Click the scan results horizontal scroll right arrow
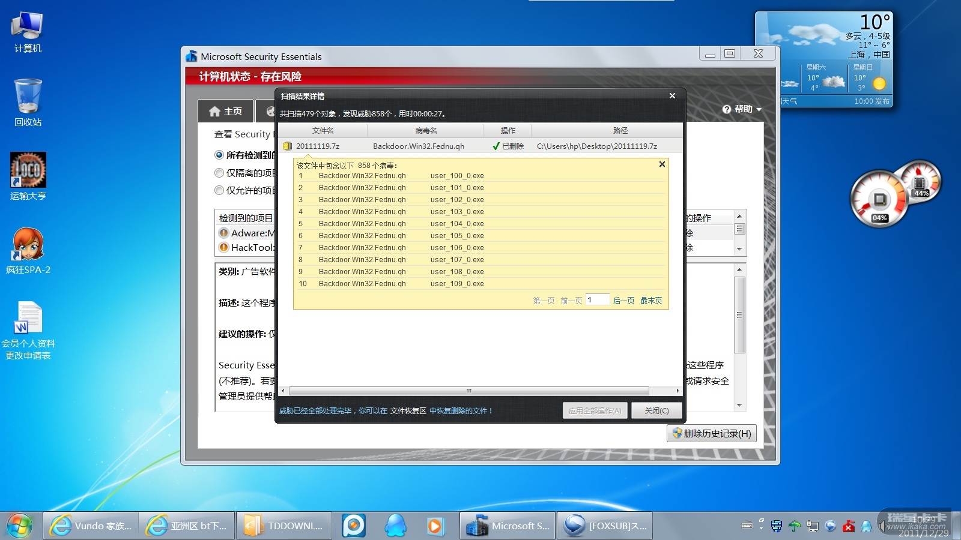 pyautogui.click(x=678, y=391)
